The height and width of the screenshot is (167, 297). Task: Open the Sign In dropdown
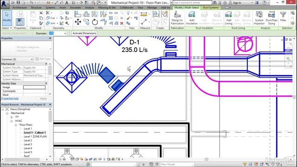point(252,3)
